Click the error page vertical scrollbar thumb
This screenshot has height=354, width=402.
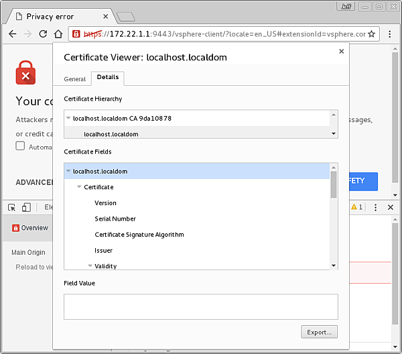point(395,117)
